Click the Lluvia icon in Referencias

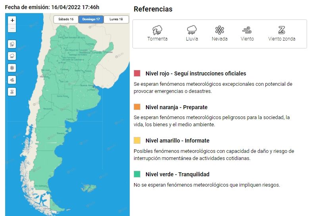(192, 30)
